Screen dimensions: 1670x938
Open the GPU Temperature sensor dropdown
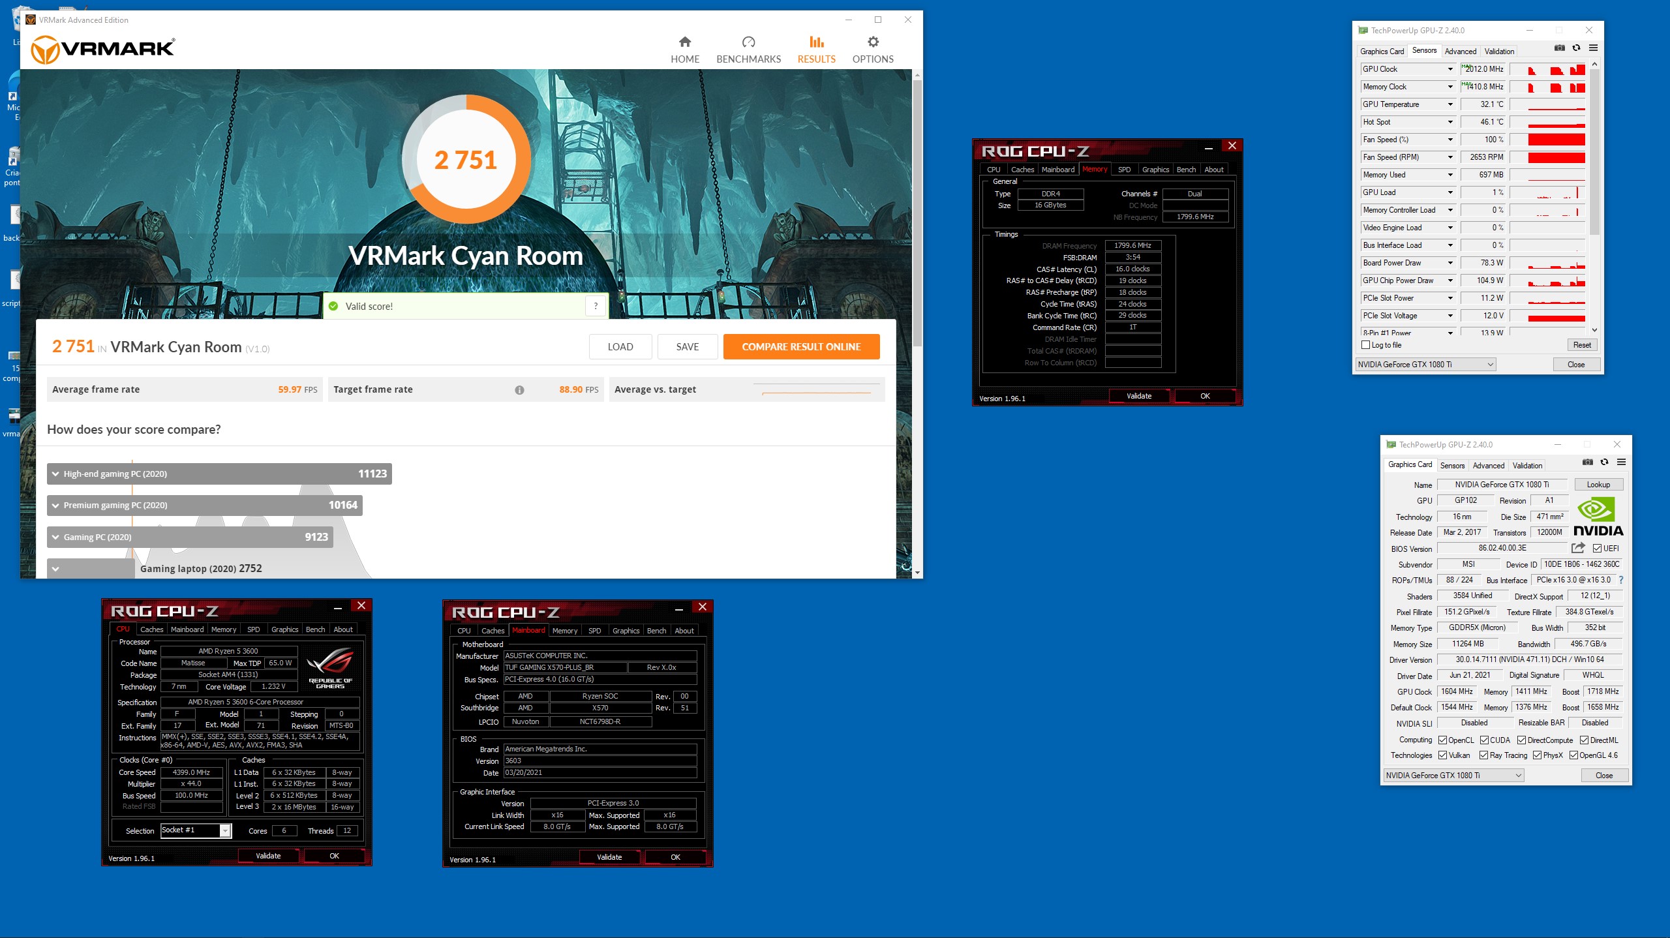1450,104
